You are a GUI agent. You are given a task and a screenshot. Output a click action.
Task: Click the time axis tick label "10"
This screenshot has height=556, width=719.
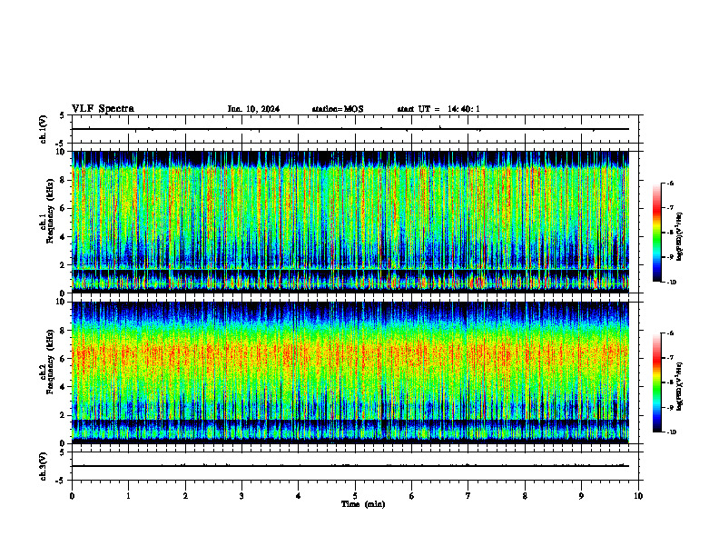[638, 496]
